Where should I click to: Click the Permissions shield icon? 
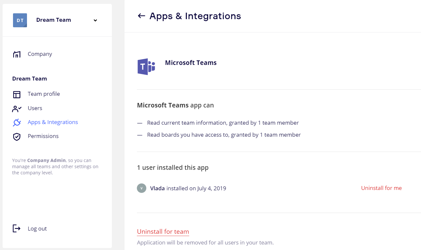pyautogui.click(x=17, y=136)
